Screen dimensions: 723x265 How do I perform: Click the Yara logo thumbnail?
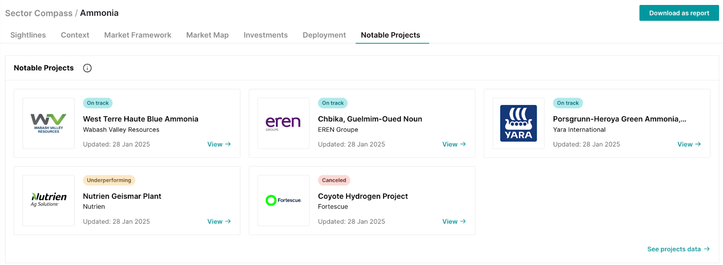pyautogui.click(x=518, y=123)
